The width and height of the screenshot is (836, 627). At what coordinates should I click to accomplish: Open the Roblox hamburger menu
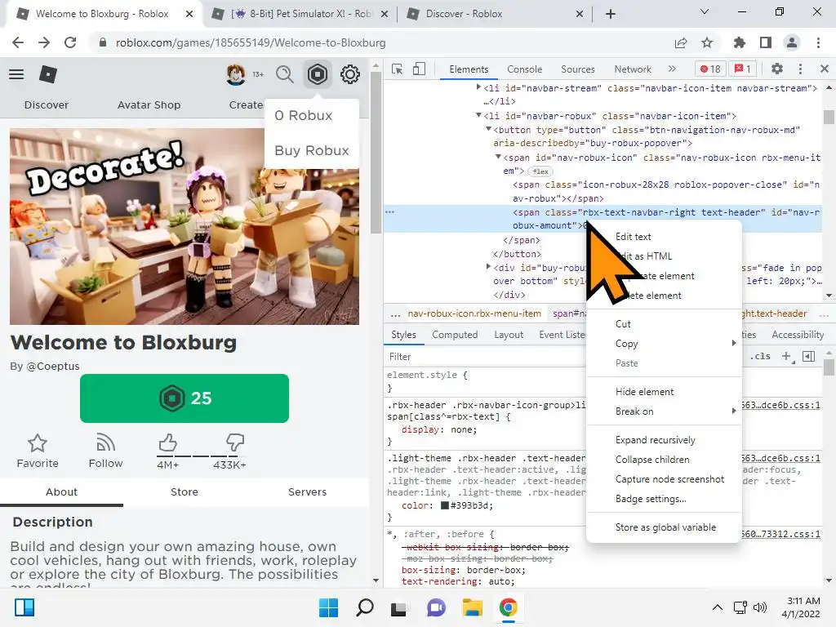tap(16, 74)
